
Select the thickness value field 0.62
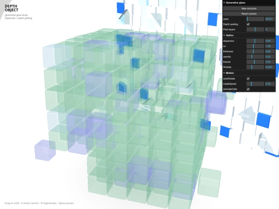point(270,52)
